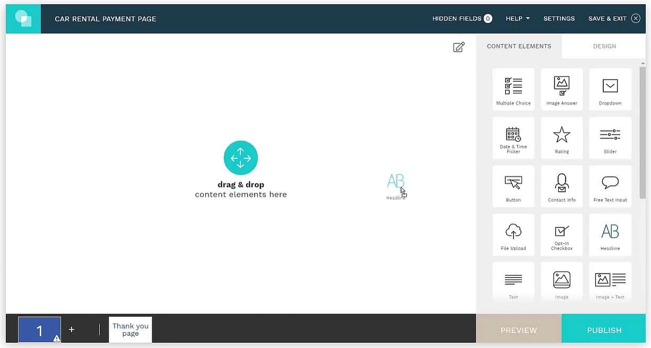Add the Free Text Input element

click(610, 186)
